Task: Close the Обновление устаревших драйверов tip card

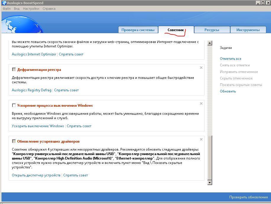Action: point(201,139)
